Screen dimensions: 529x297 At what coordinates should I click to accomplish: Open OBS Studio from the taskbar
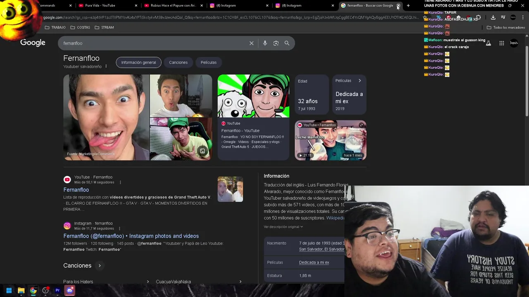(45, 290)
